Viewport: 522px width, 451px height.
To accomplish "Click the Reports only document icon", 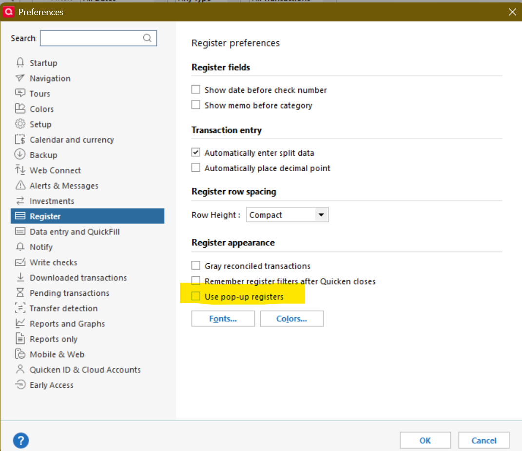I will [20, 338].
